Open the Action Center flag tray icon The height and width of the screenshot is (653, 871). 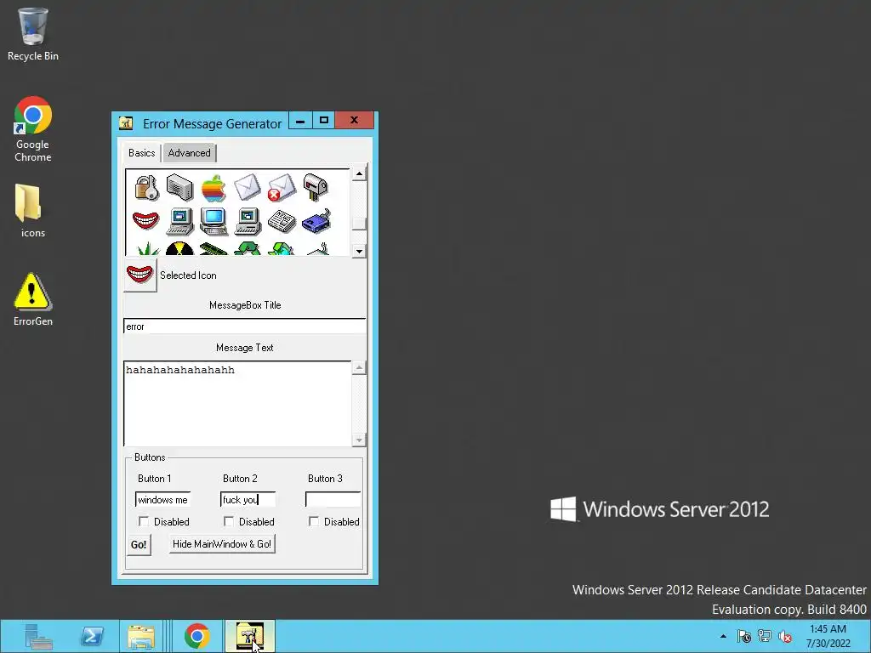(744, 636)
